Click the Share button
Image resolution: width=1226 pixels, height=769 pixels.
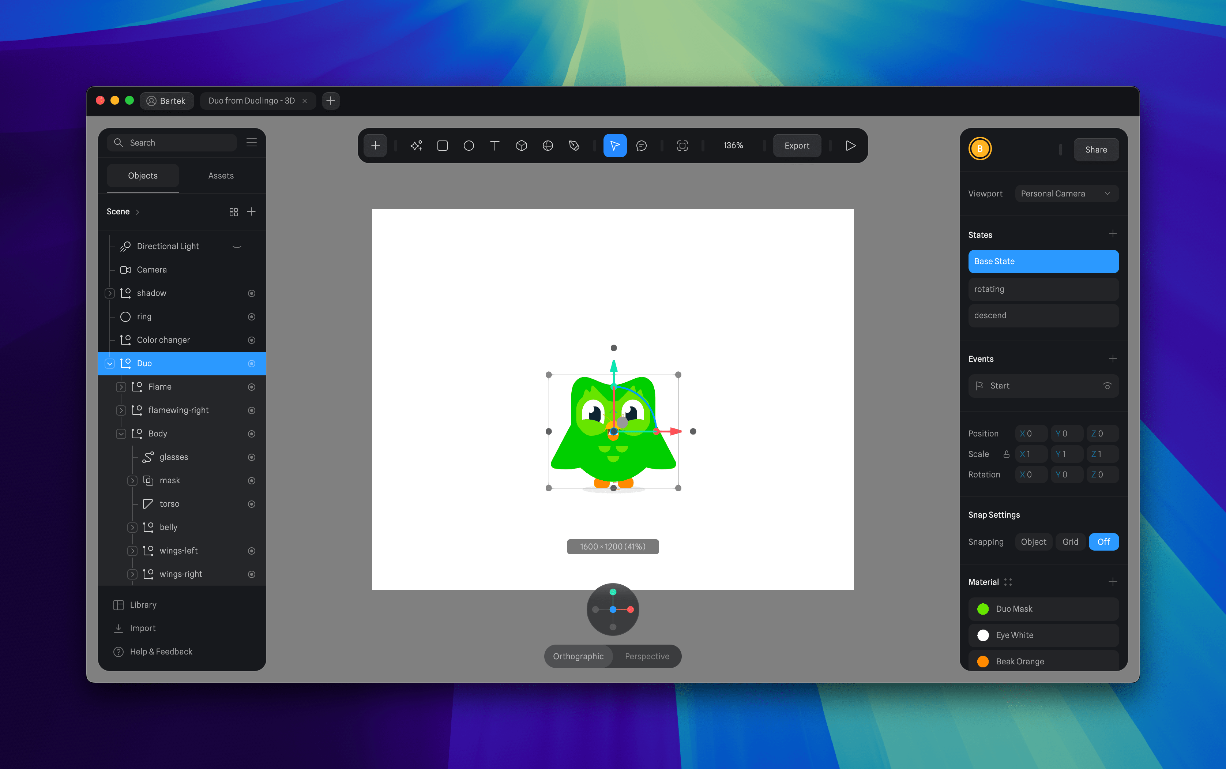pos(1096,150)
